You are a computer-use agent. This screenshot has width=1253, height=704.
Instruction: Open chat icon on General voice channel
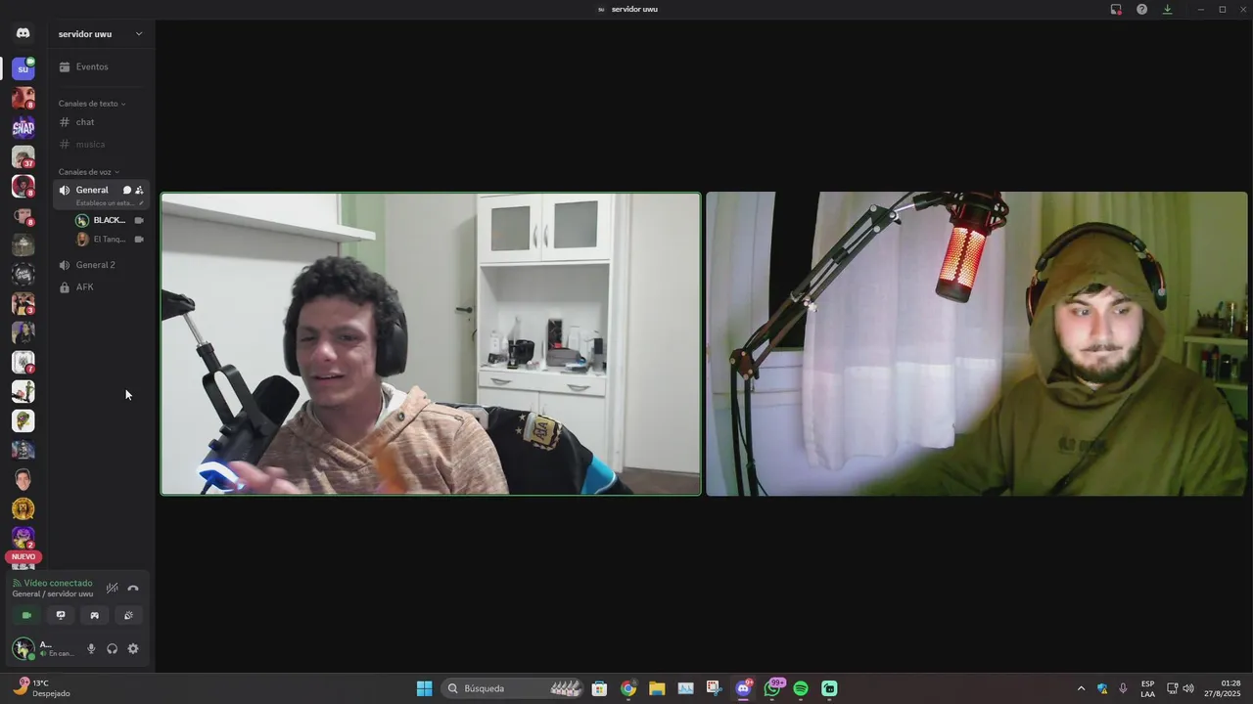pos(126,190)
